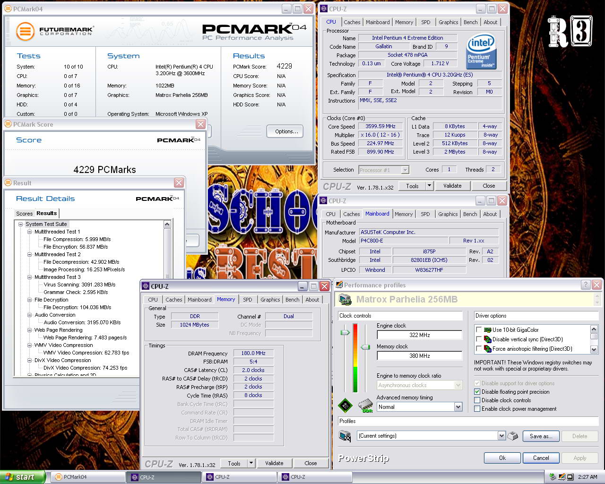Screen dimensions: 605x484
Task: Check Enable clock power management
Action: point(477,409)
